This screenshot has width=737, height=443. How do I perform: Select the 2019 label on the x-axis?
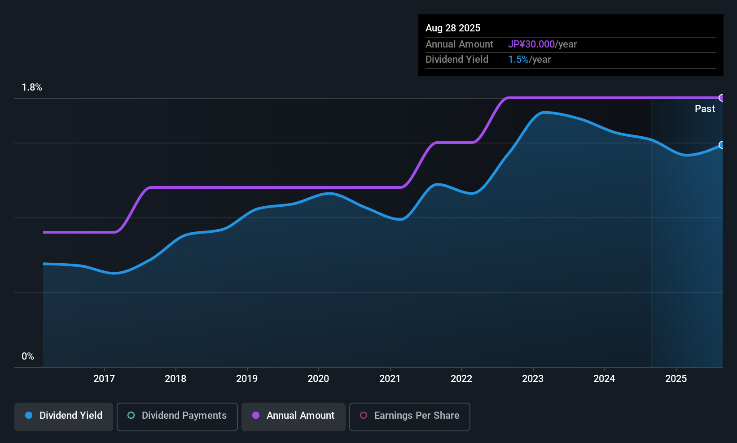click(247, 379)
